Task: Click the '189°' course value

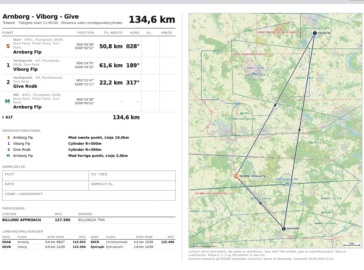Action: pos(133,65)
